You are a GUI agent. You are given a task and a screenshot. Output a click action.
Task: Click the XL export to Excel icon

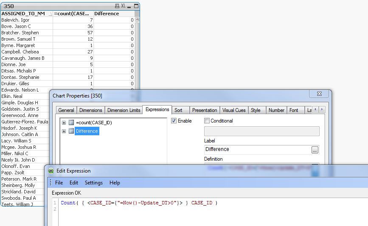click(x=123, y=6)
